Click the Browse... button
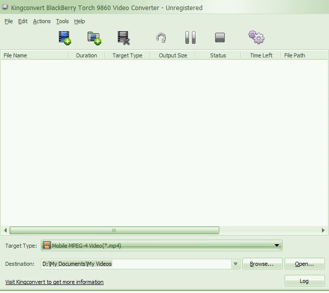Image resolution: width=329 pixels, height=293 pixels. point(262,264)
